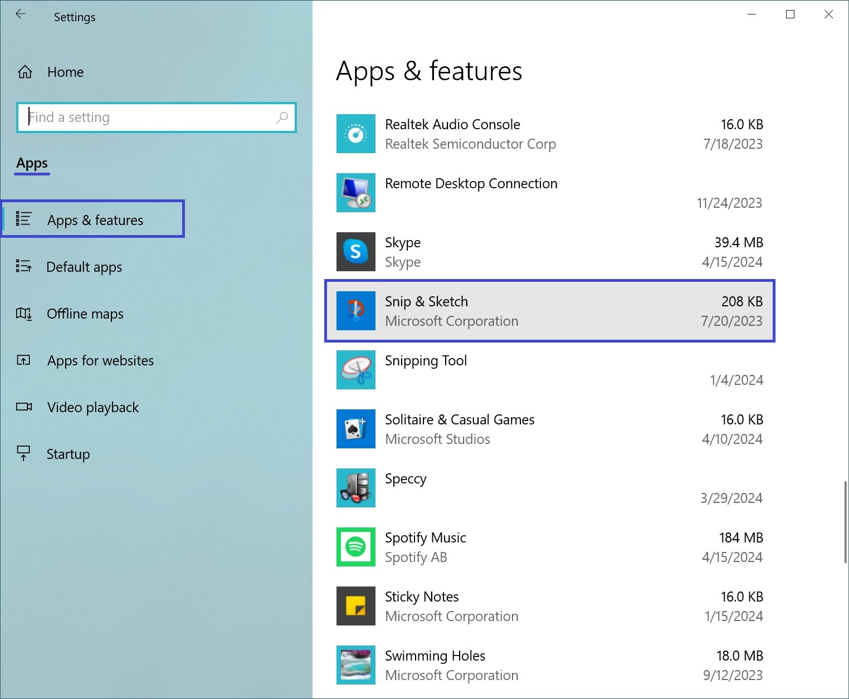This screenshot has height=699, width=849.
Task: Click the search magnifier icon
Action: (x=282, y=118)
